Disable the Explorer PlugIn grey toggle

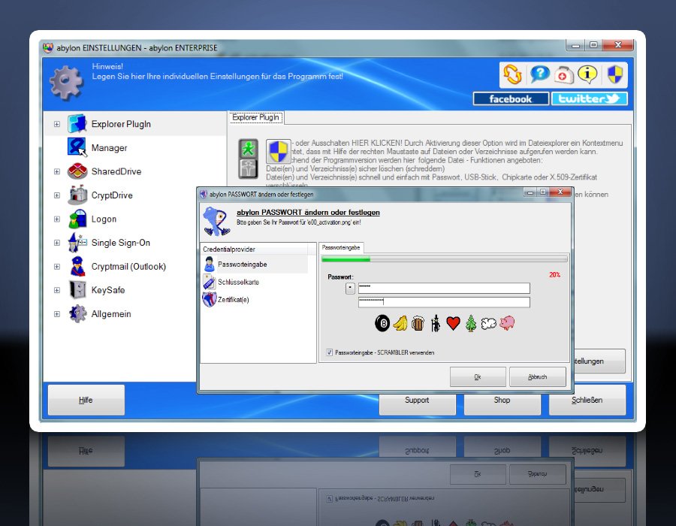[x=249, y=168]
